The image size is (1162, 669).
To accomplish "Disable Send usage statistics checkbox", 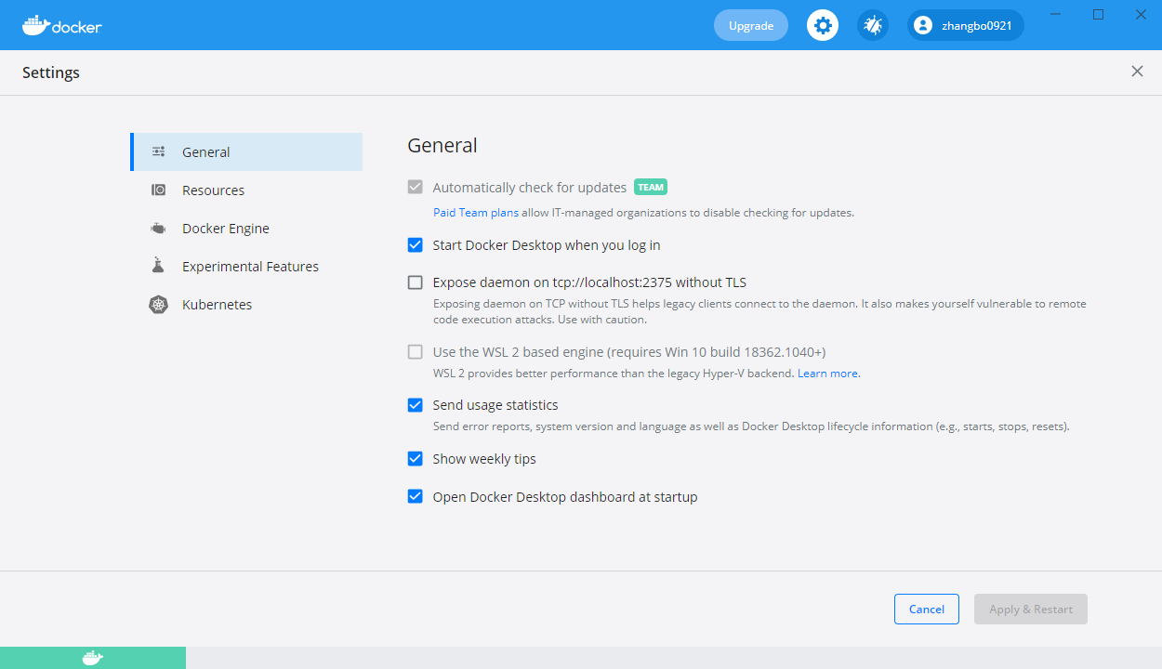I will [x=416, y=405].
